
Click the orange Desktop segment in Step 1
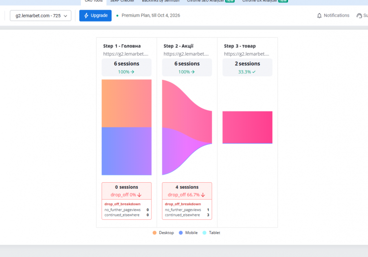(x=127, y=103)
